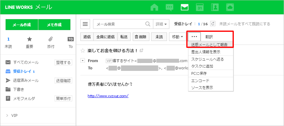The width and height of the screenshot is (284, 126).
Task: Open the 詳細 search dropdown
Action: coord(162,24)
